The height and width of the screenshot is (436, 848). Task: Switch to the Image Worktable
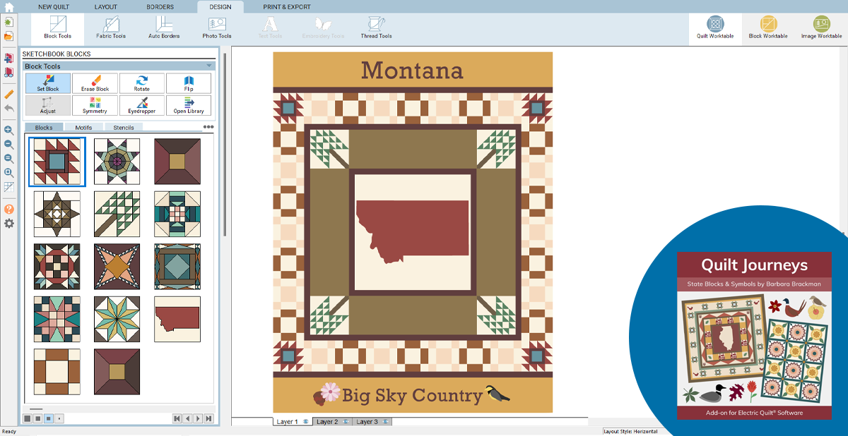(822, 27)
